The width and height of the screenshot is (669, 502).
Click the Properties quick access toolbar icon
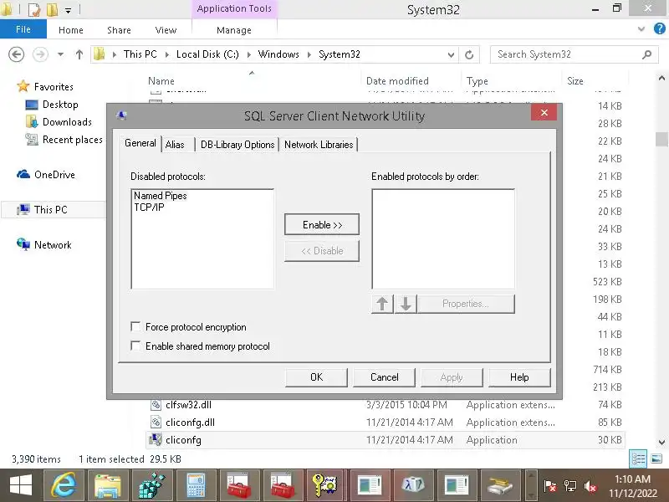pyautogui.click(x=33, y=9)
